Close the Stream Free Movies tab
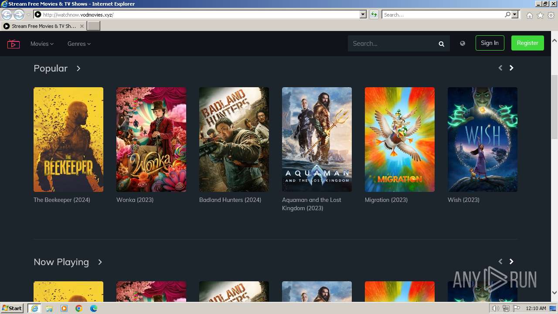This screenshot has height=314, width=558. point(82,26)
